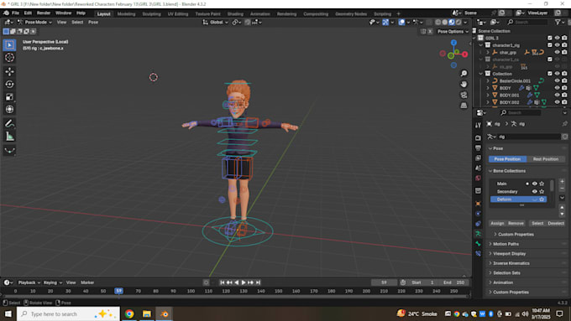Click the Pose Position button
Image resolution: width=571 pixels, height=321 pixels.
point(507,159)
